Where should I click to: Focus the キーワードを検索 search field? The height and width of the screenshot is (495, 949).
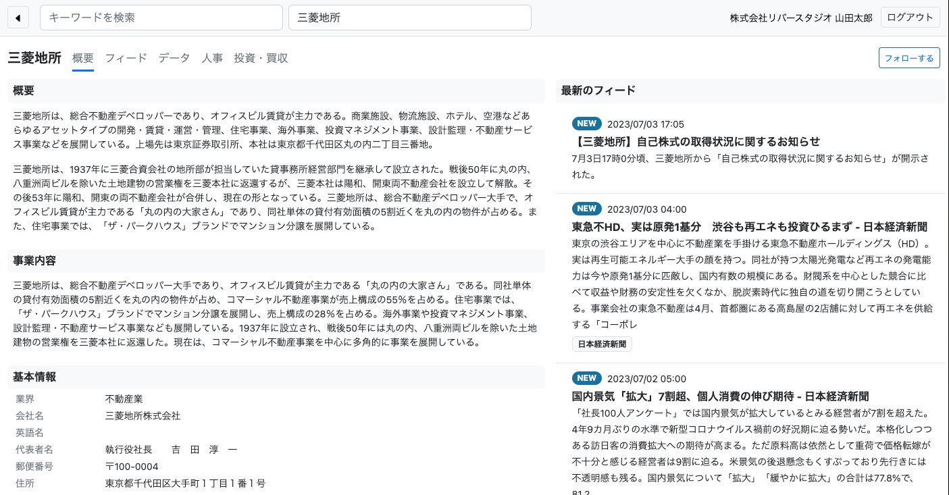tap(161, 18)
